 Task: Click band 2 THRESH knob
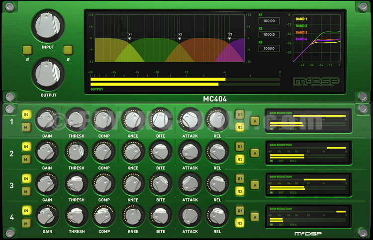76,152
